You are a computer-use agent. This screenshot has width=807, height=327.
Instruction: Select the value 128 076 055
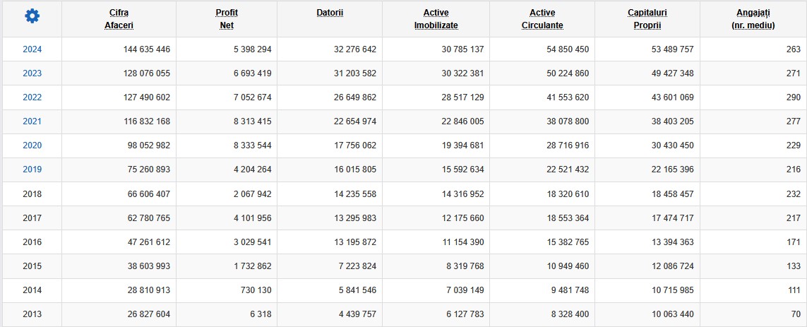147,73
